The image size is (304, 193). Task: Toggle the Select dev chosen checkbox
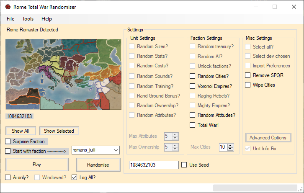point(247,56)
